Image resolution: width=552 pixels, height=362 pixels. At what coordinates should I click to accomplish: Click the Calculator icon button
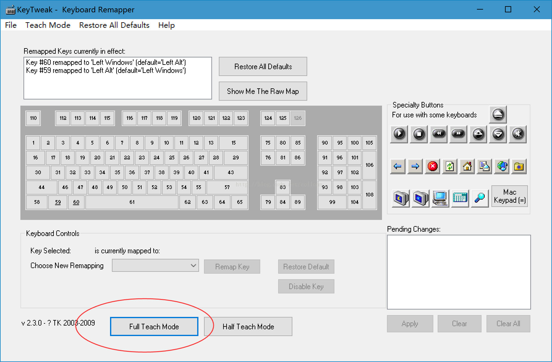460,198
